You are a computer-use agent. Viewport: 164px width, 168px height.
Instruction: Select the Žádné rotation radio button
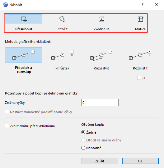pyautogui.click(x=83, y=132)
